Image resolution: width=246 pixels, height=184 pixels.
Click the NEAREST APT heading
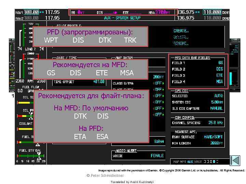tap(185, 132)
